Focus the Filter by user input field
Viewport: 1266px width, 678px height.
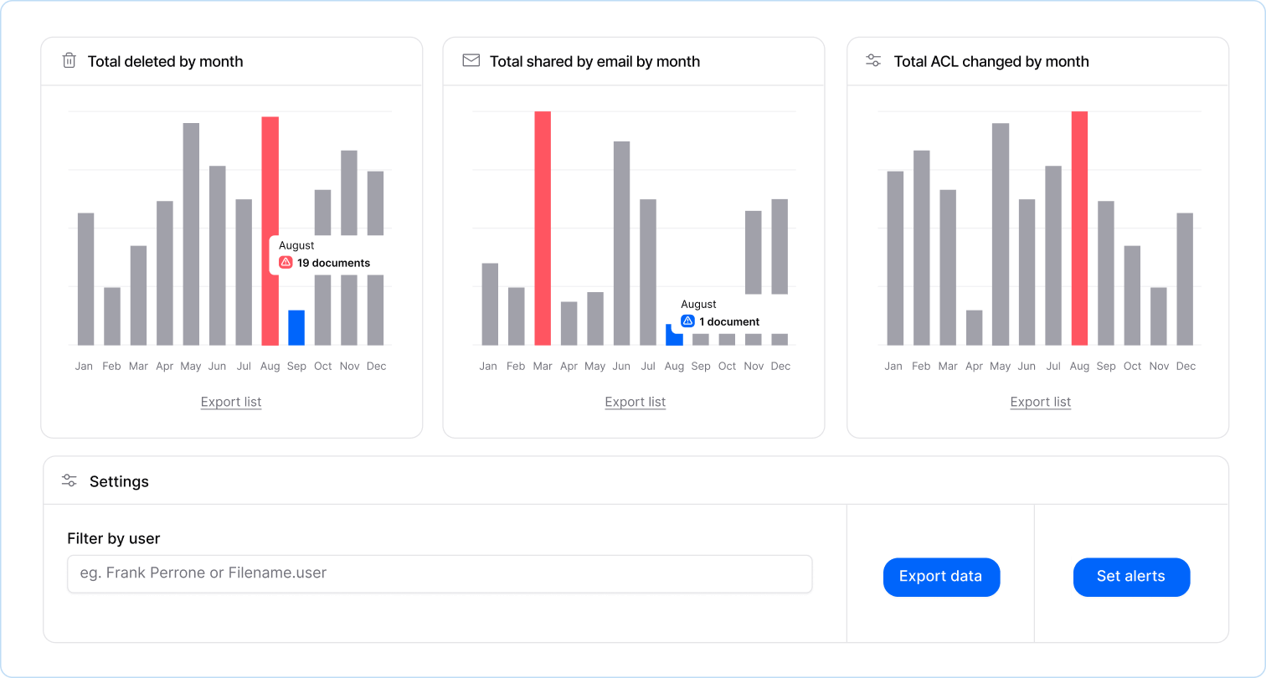440,574
